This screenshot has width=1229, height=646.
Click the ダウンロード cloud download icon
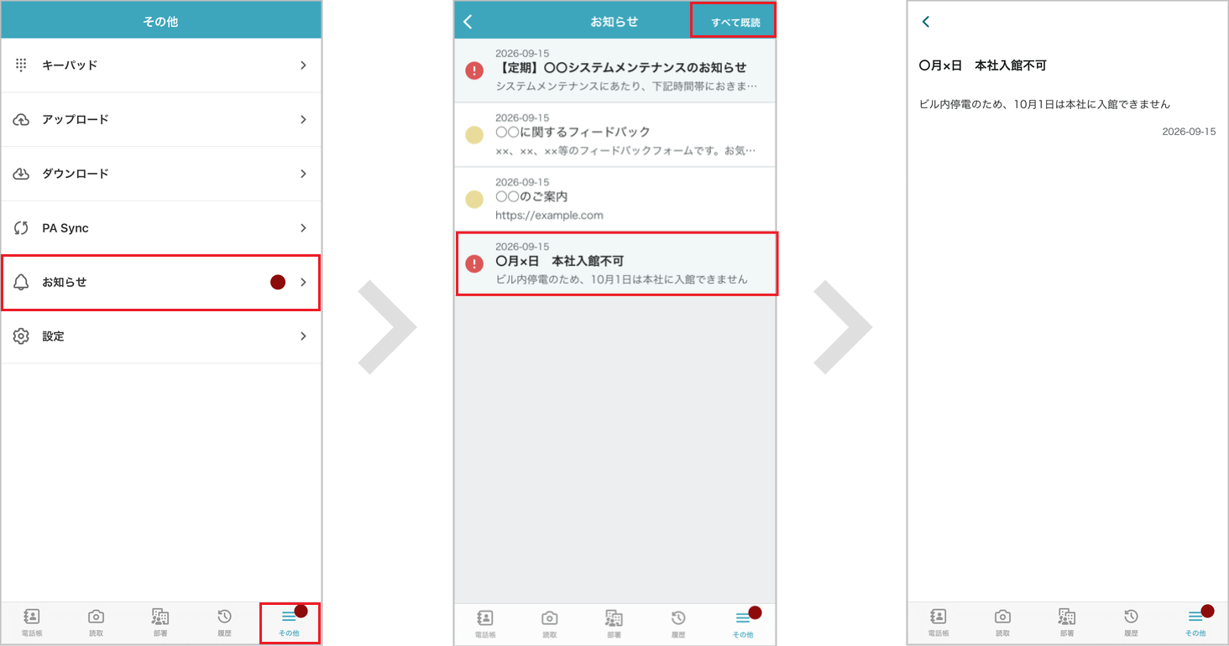21,174
